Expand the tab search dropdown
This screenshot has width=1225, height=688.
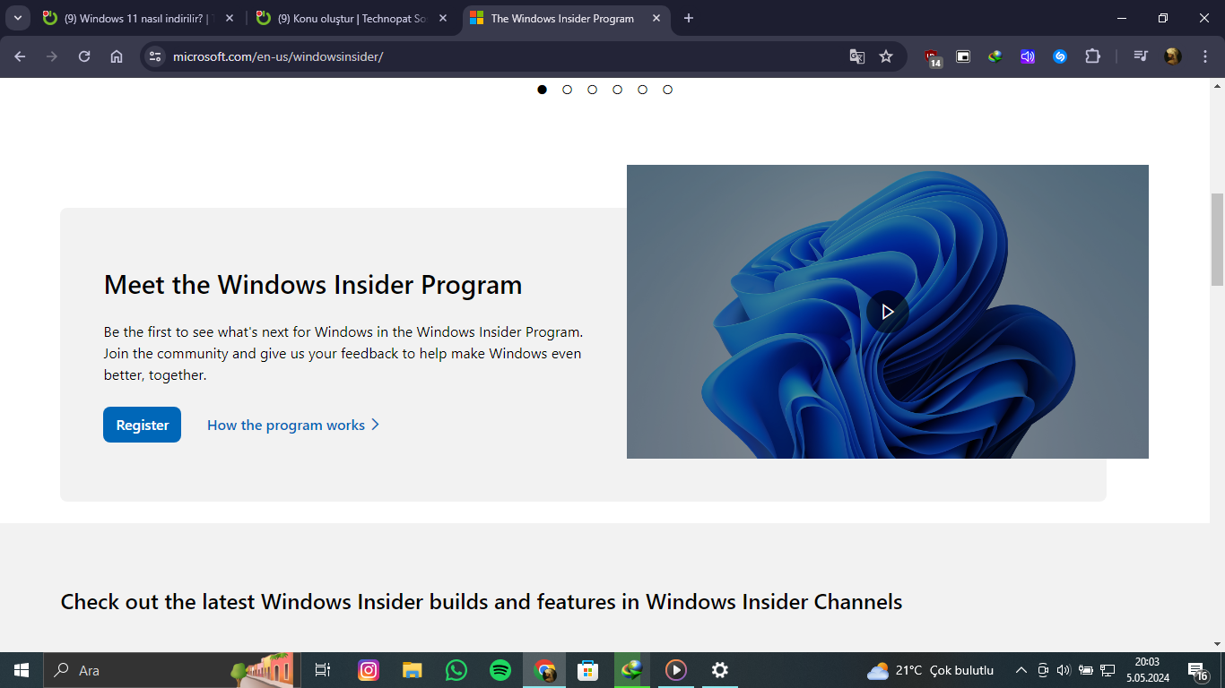(x=17, y=18)
